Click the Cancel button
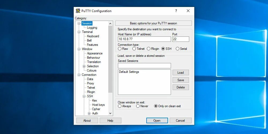This screenshot has width=268, height=134. click(181, 121)
